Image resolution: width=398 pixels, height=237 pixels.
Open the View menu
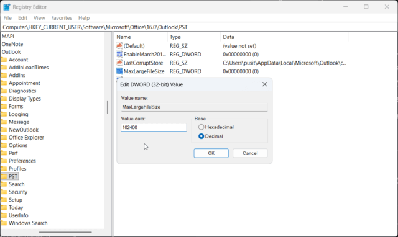[x=39, y=18]
